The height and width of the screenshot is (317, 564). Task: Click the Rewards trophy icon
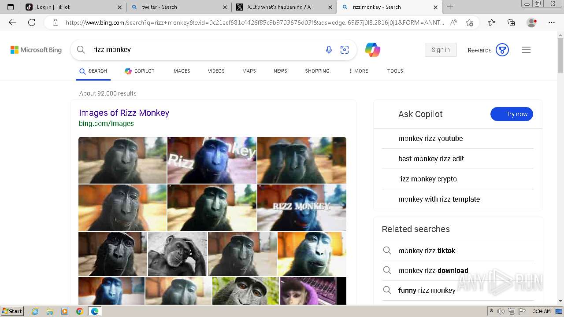coord(502,50)
